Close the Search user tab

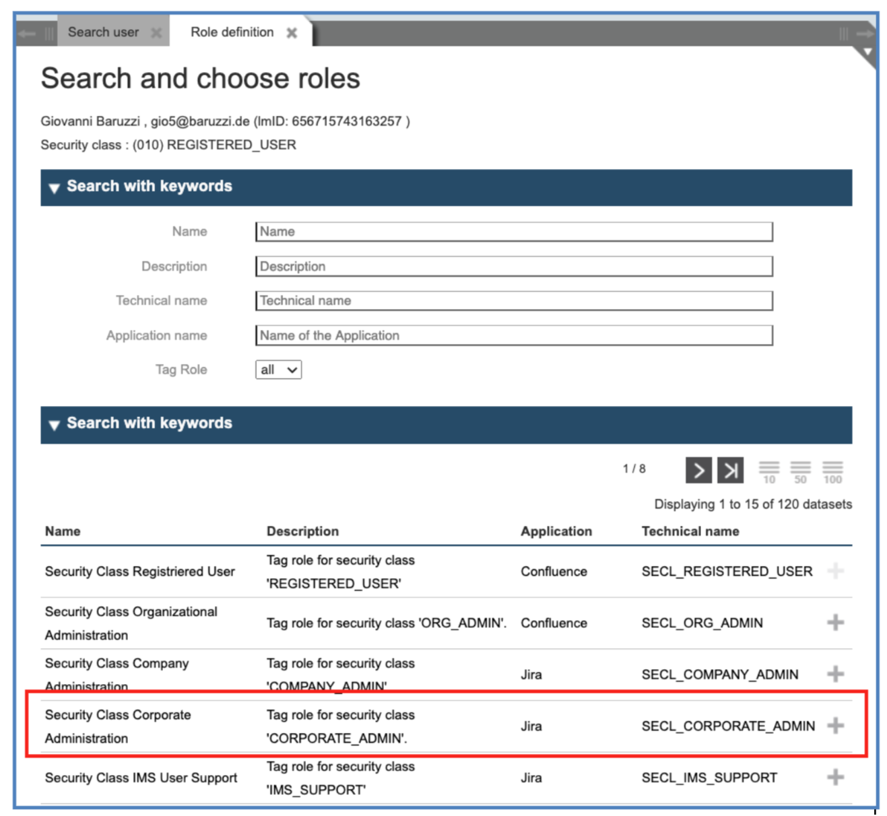coord(156,33)
